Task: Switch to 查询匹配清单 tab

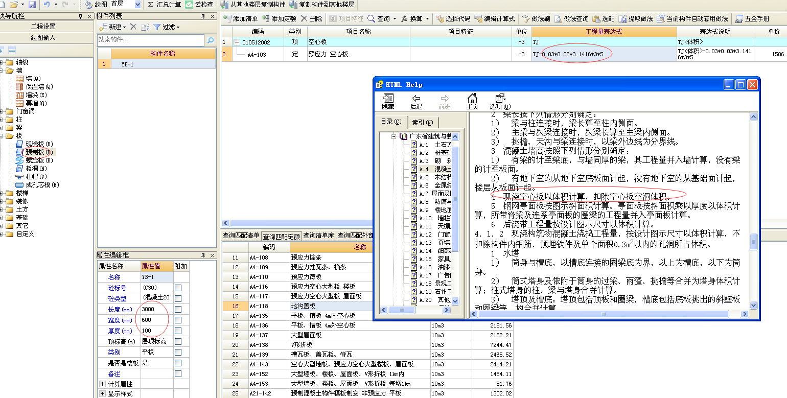Action: [x=241, y=236]
